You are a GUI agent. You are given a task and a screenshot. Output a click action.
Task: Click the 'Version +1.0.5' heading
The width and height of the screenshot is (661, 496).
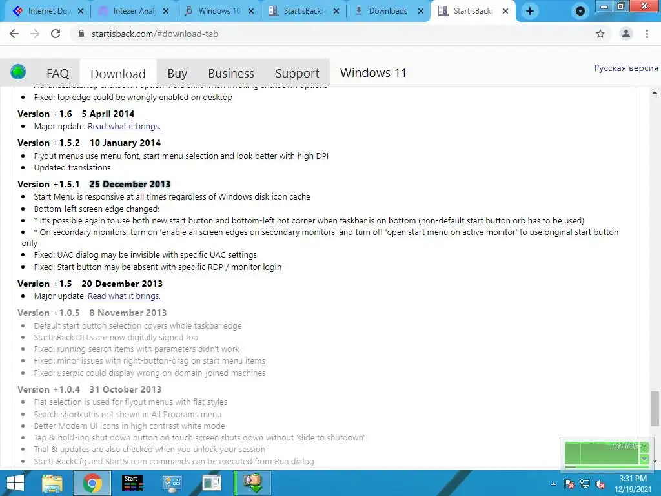48,313
